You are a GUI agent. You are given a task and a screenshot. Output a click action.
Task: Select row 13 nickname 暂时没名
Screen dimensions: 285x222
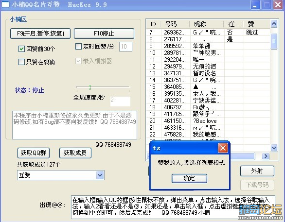[208, 73]
